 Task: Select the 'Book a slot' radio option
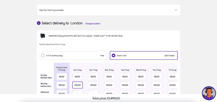point(144,56)
